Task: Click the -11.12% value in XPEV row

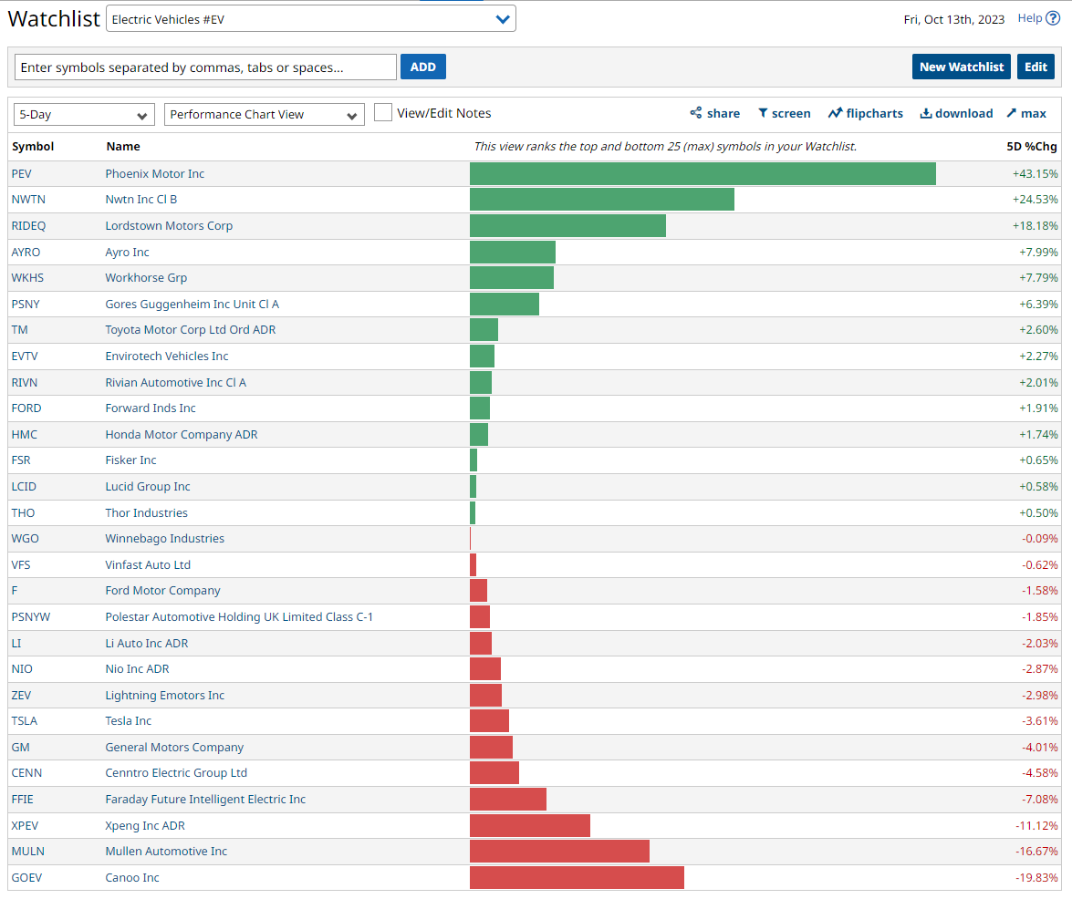Action: [x=1036, y=825]
